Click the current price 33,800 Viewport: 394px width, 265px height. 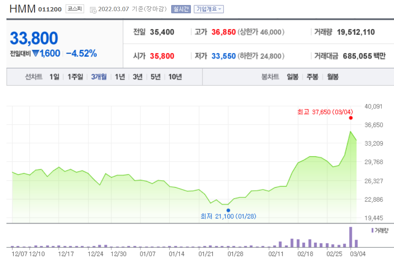[x=34, y=38]
